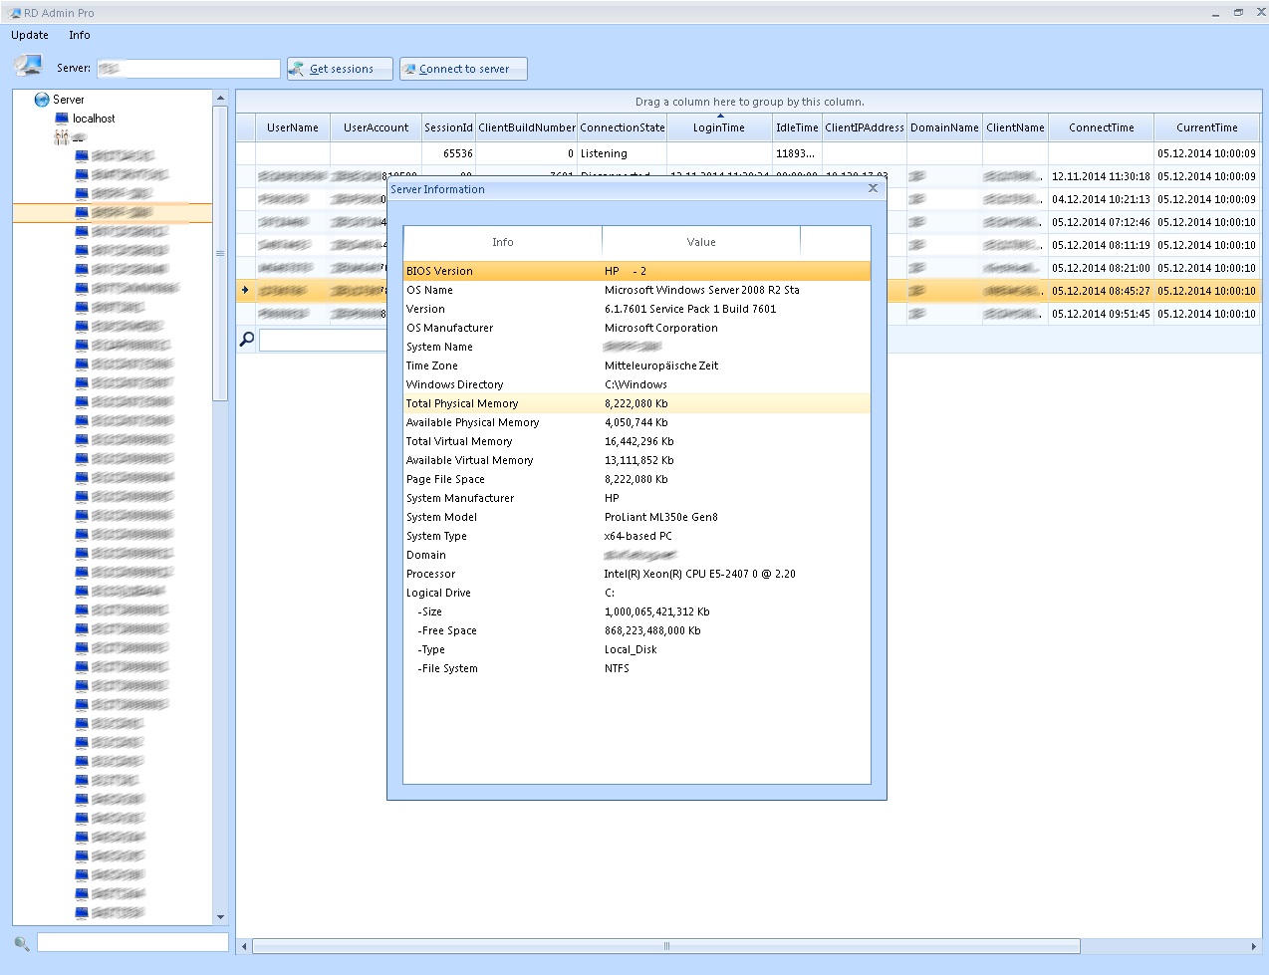Viewport: 1269px width, 975px height.
Task: Select the localhost node in tree
Action: [x=94, y=119]
